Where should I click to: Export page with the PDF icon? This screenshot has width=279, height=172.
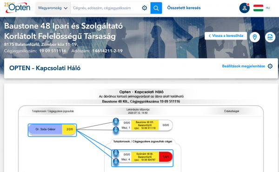[x=270, y=37]
